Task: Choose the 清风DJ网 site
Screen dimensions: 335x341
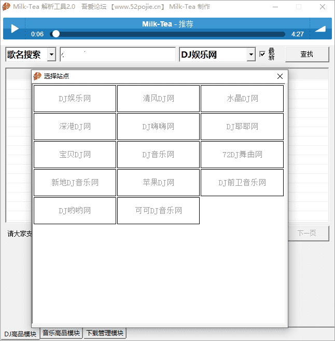Action: (x=158, y=99)
